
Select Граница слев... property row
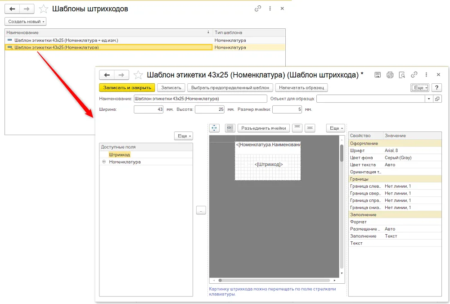[395, 186]
